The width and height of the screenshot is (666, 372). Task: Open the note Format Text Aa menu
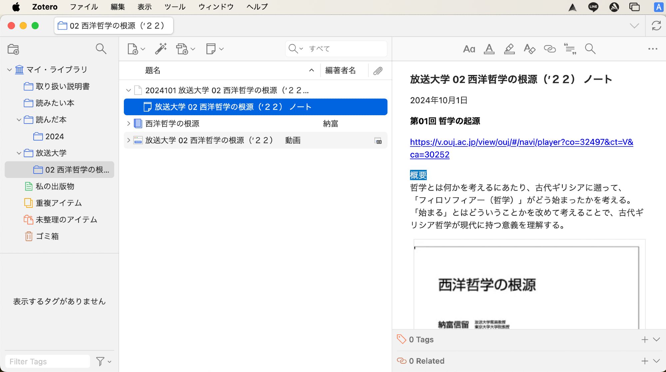(x=469, y=49)
